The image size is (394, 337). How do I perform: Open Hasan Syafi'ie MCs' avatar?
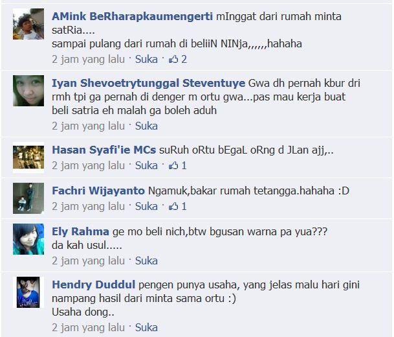coord(28,157)
